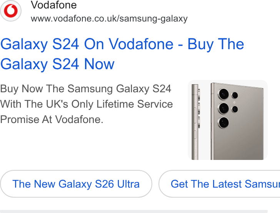Image resolution: width=280 pixels, height=213 pixels.
Task: Visit the www.vodafone.co.uk/samsung-galaxy URL
Action: tap(109, 18)
